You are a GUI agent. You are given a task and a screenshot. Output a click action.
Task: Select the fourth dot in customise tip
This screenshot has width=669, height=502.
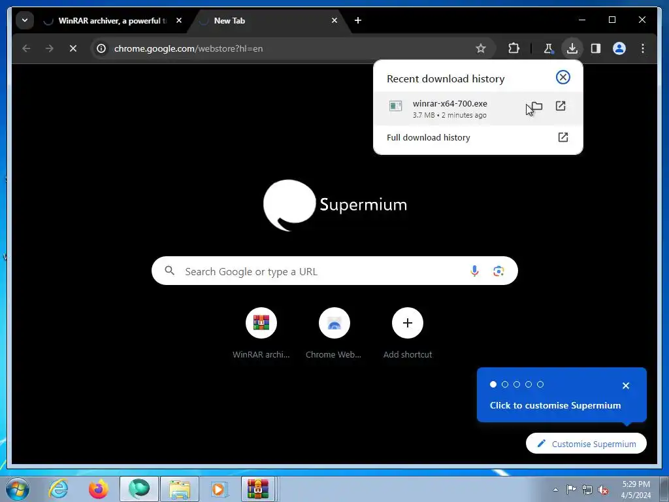(x=528, y=384)
